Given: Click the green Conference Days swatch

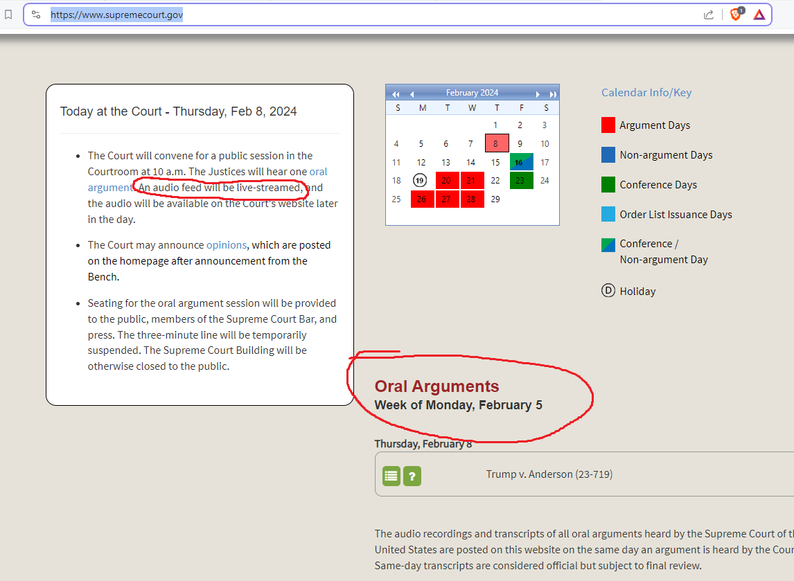Looking at the screenshot, I should tap(608, 185).
